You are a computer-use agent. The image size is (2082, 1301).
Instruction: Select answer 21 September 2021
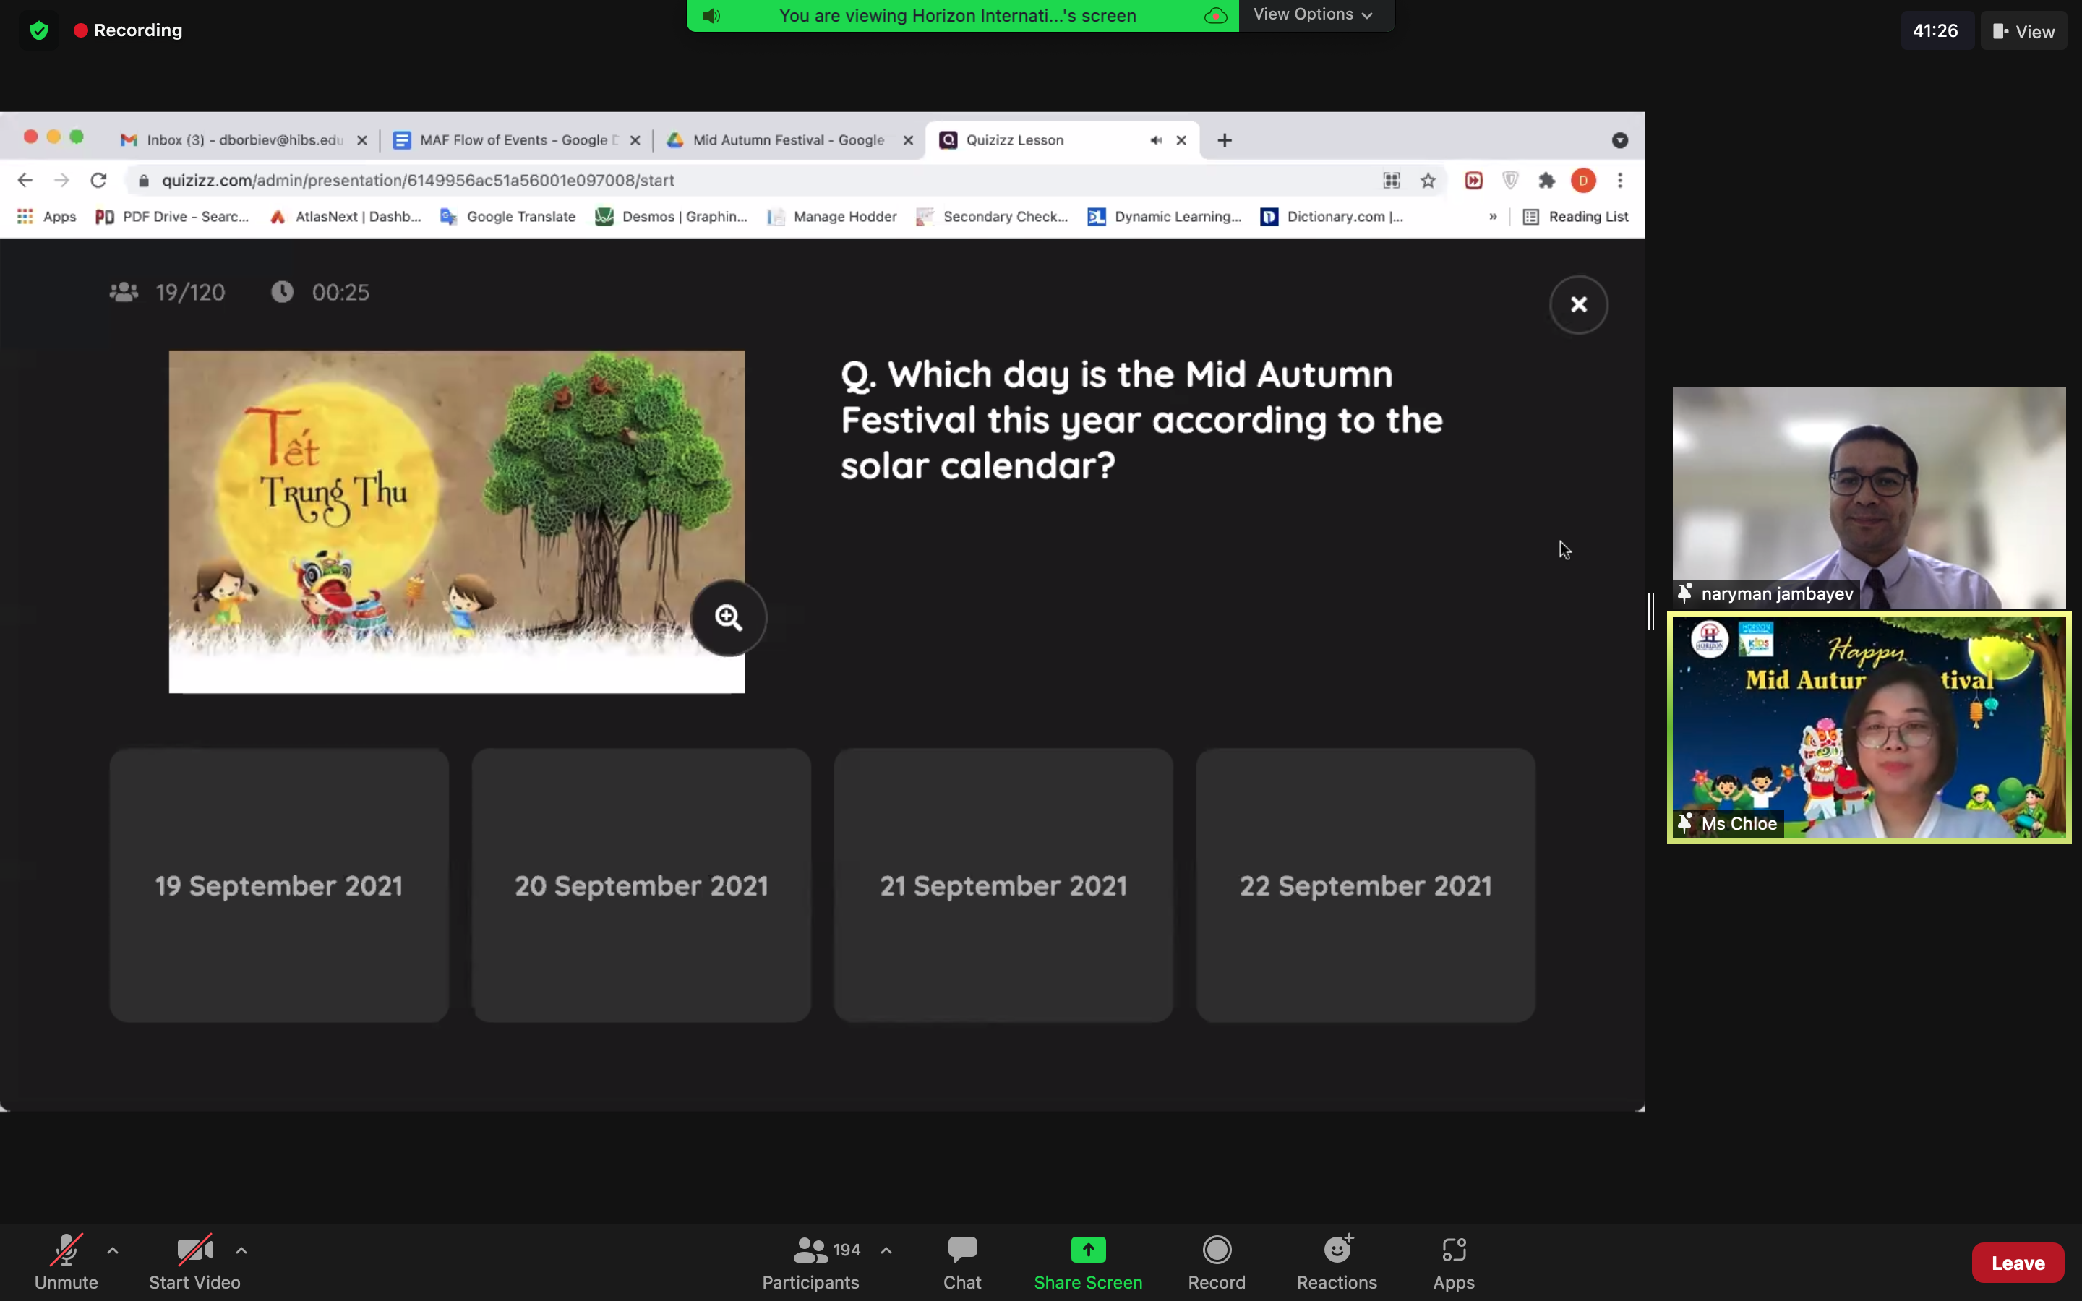1003,885
